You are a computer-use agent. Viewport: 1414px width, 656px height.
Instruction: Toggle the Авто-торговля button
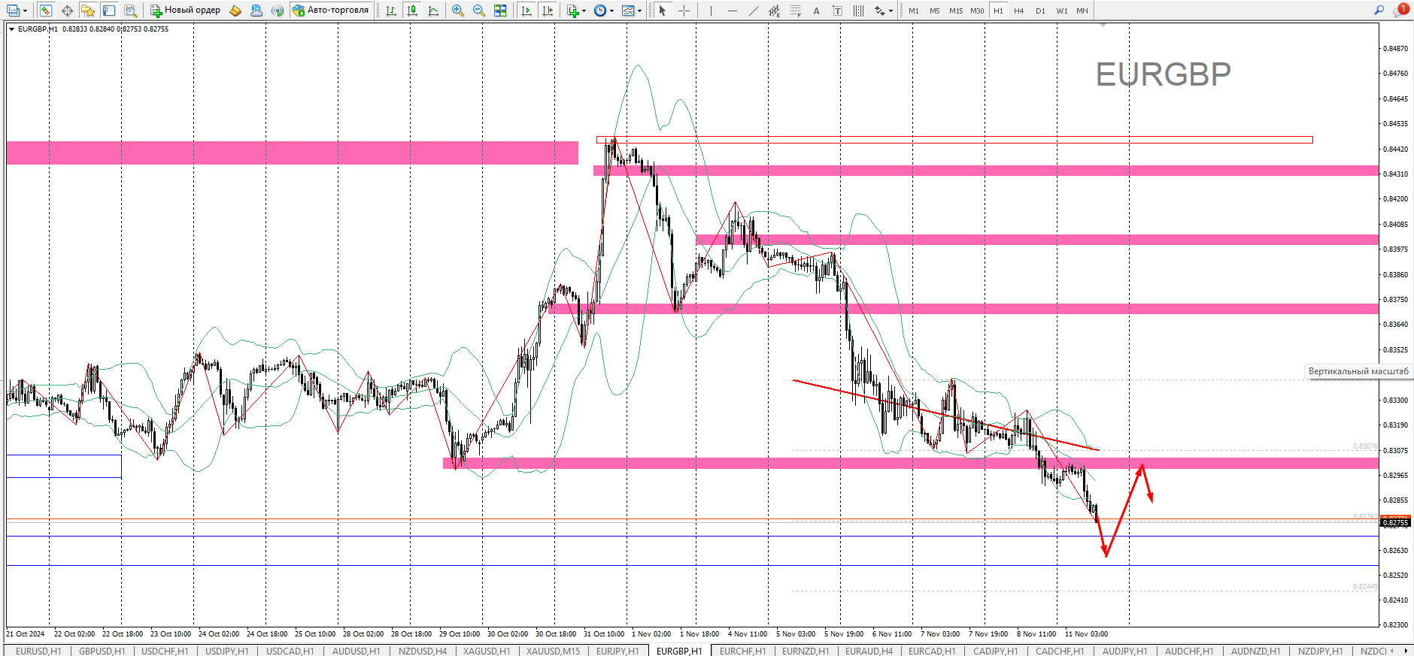point(331,11)
